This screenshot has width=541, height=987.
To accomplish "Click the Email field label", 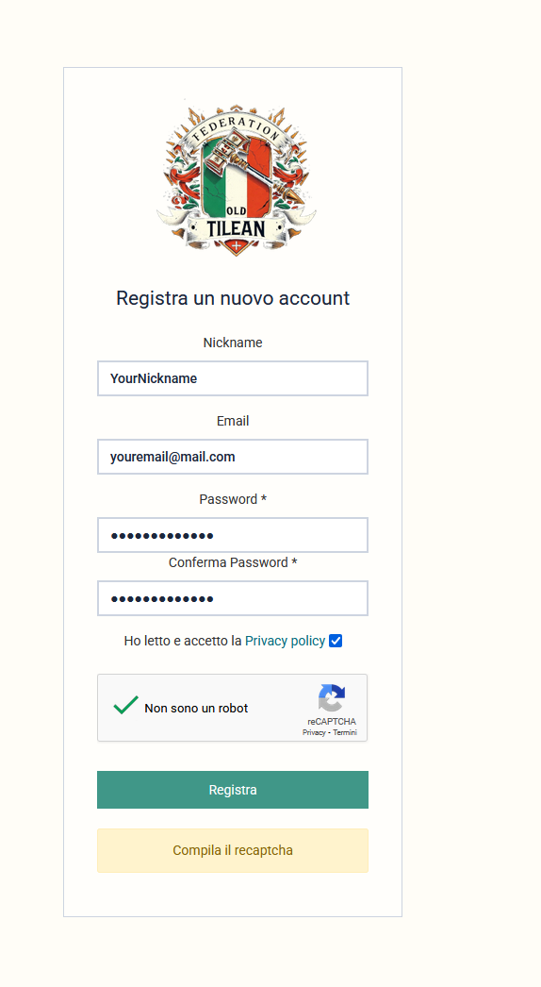I will tap(233, 421).
